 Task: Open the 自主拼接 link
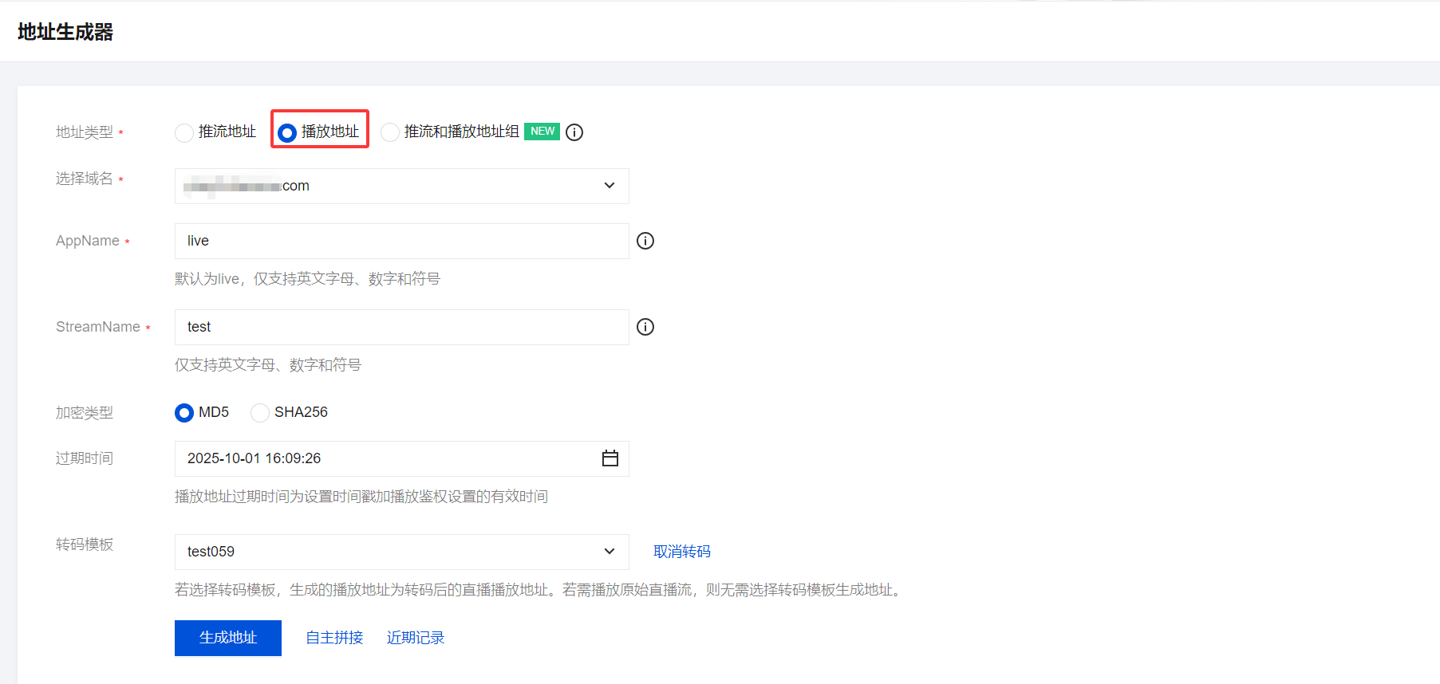click(334, 638)
